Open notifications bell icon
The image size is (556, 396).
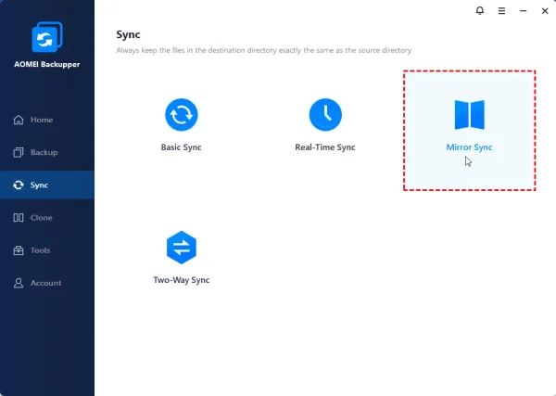point(480,10)
